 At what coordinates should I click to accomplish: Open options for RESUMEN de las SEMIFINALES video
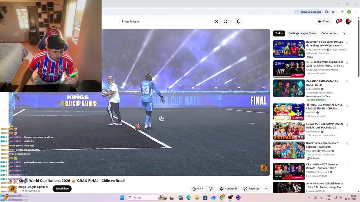(347, 42)
